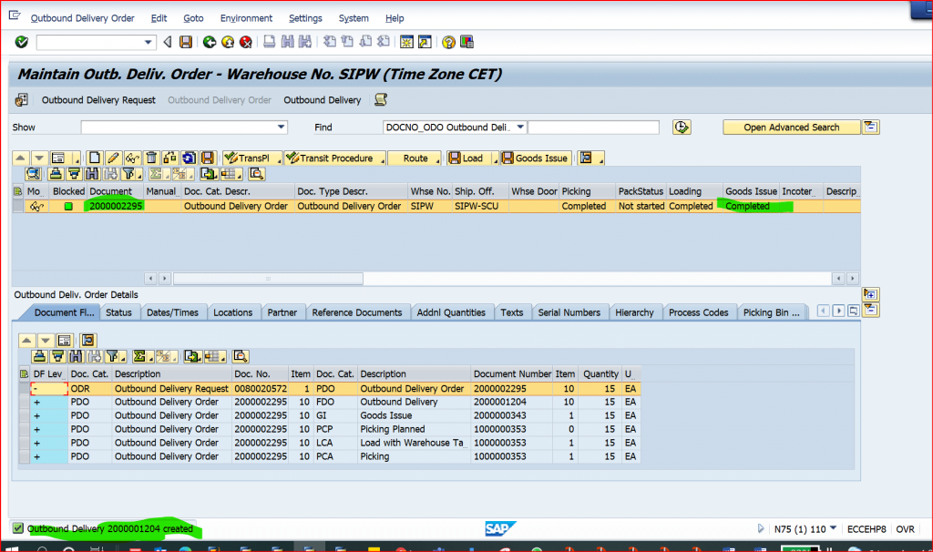The image size is (933, 552).
Task: Open the N75 (1) 110 system info dropdown
Action: click(x=833, y=528)
